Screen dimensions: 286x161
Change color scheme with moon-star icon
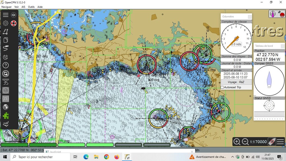[x=6, y=57]
